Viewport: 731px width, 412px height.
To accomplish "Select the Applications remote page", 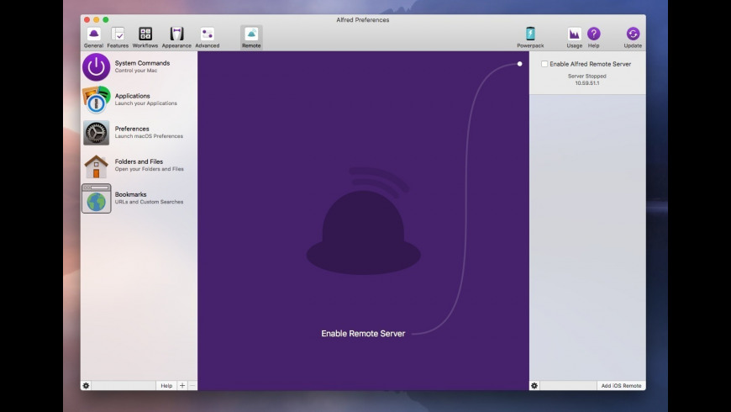I will [139, 99].
